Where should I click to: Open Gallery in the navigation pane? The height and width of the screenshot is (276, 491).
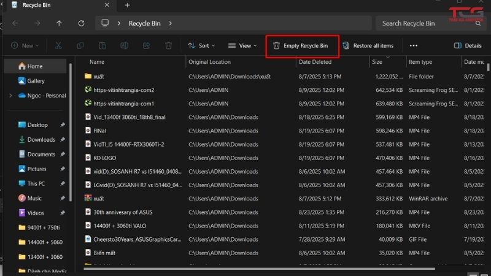point(35,81)
